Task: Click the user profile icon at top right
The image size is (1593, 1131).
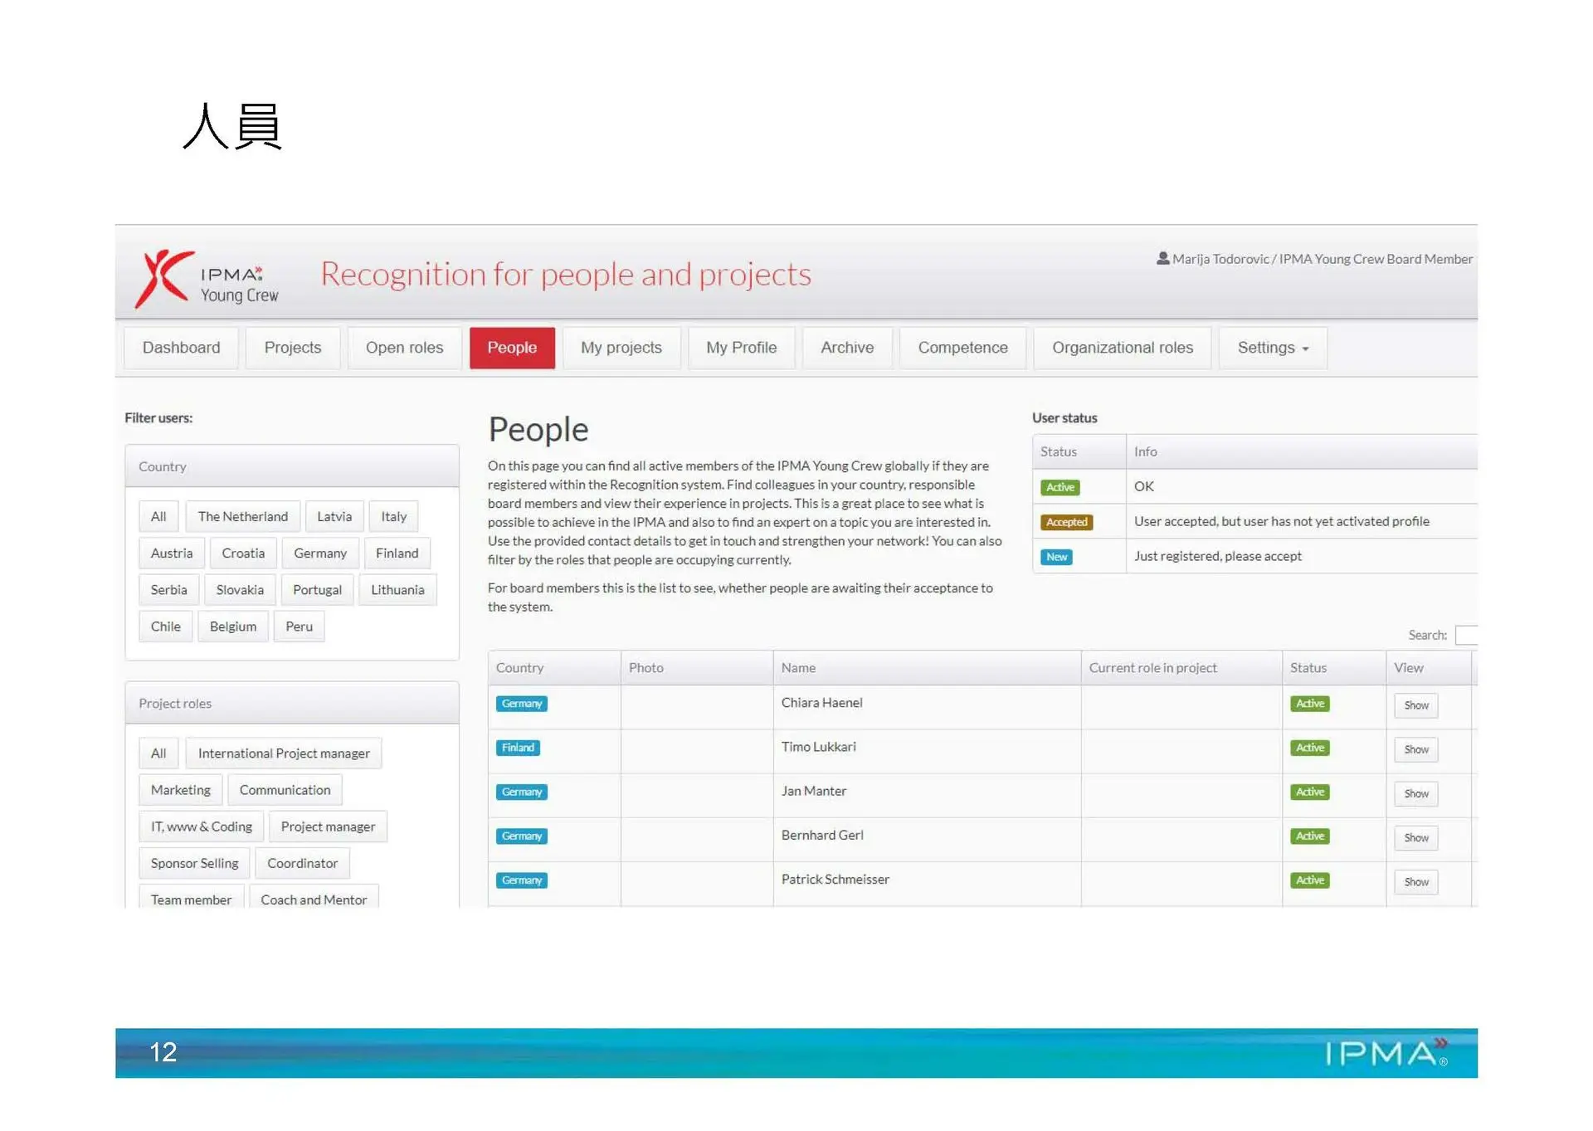Action: click(1162, 259)
